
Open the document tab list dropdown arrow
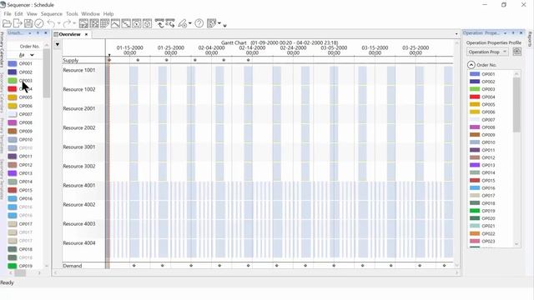(456, 34)
